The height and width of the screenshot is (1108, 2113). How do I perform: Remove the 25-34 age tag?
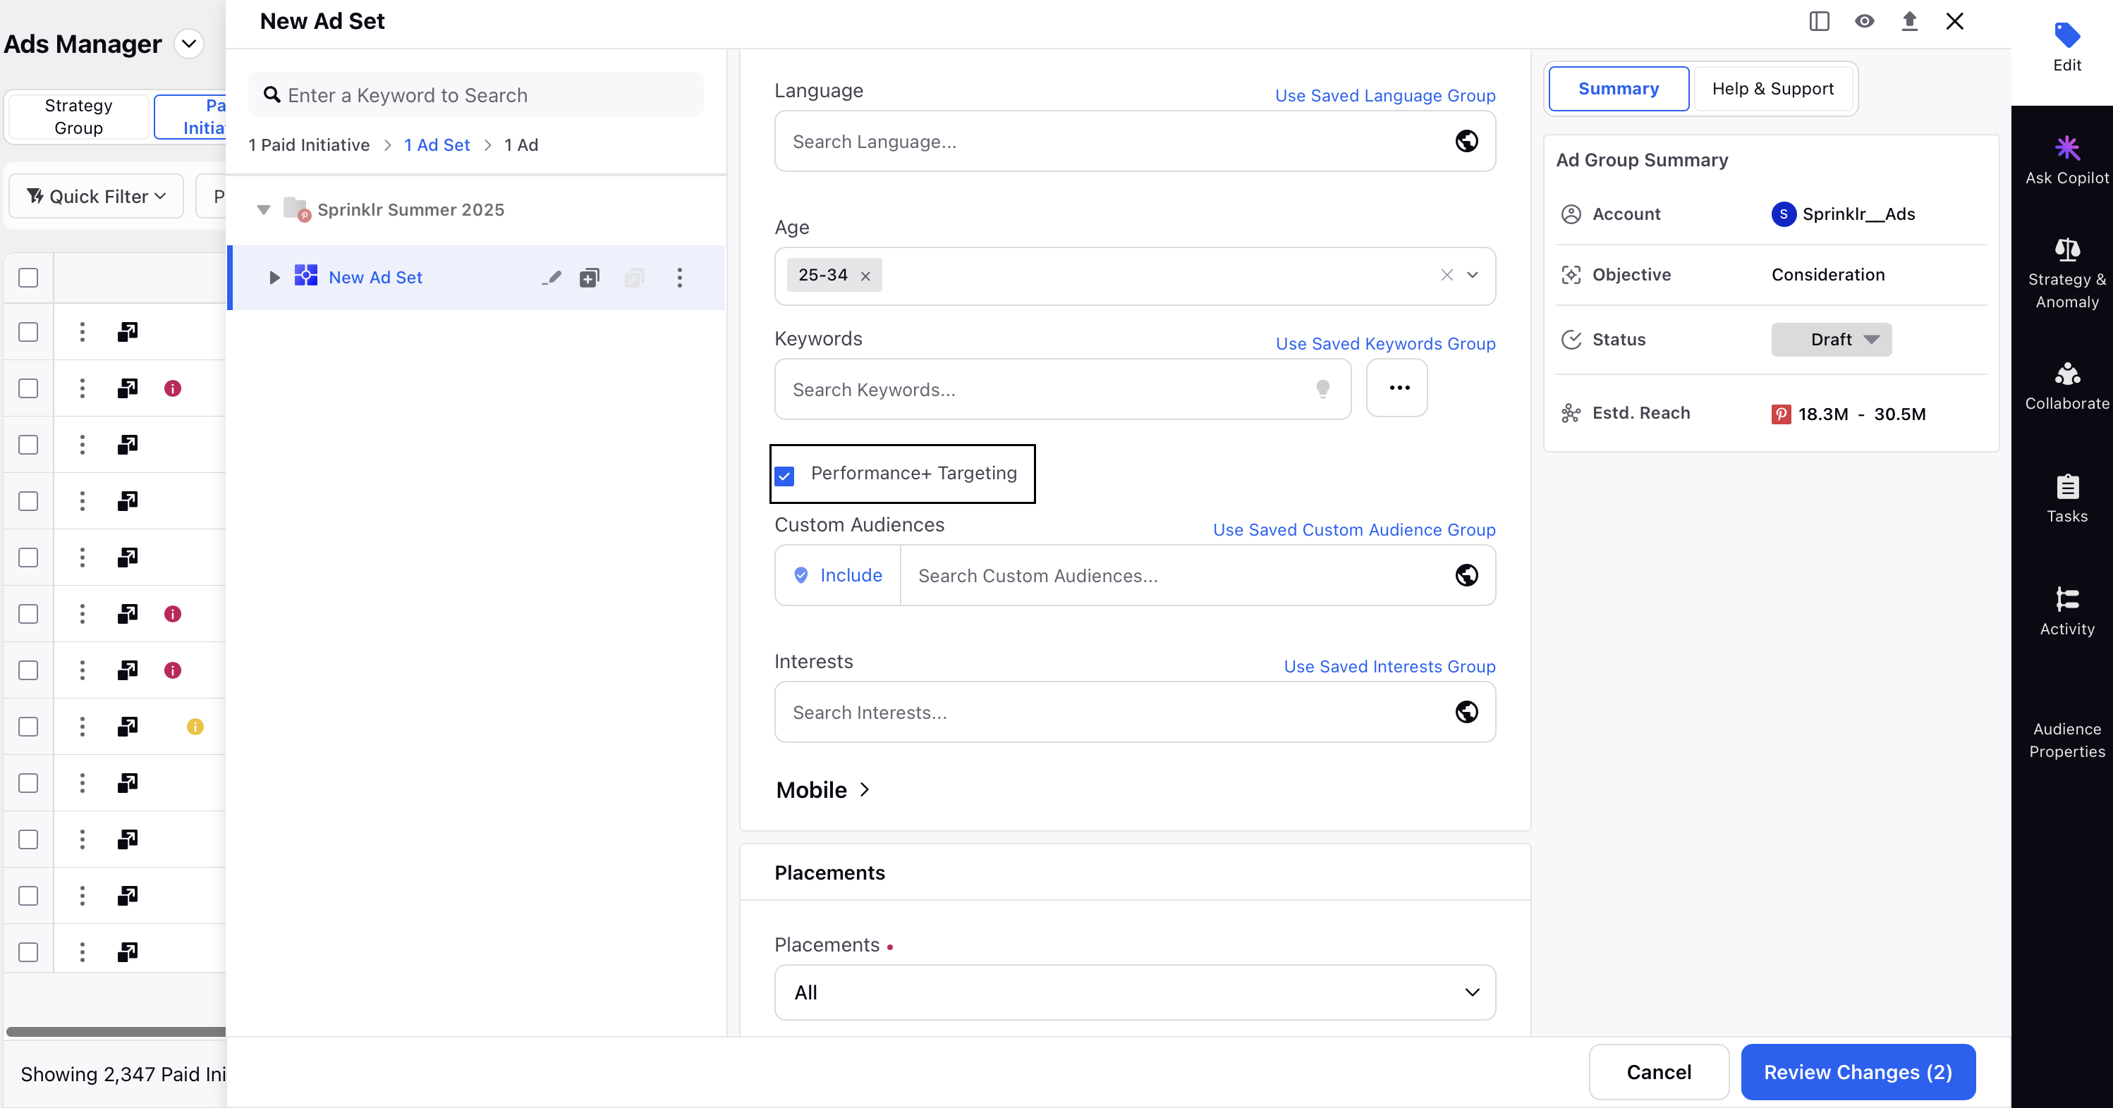pos(865,276)
